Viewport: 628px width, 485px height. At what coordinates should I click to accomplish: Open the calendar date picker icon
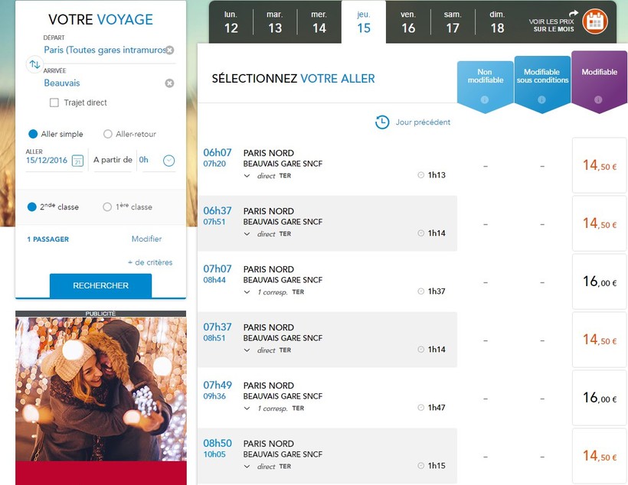77,161
